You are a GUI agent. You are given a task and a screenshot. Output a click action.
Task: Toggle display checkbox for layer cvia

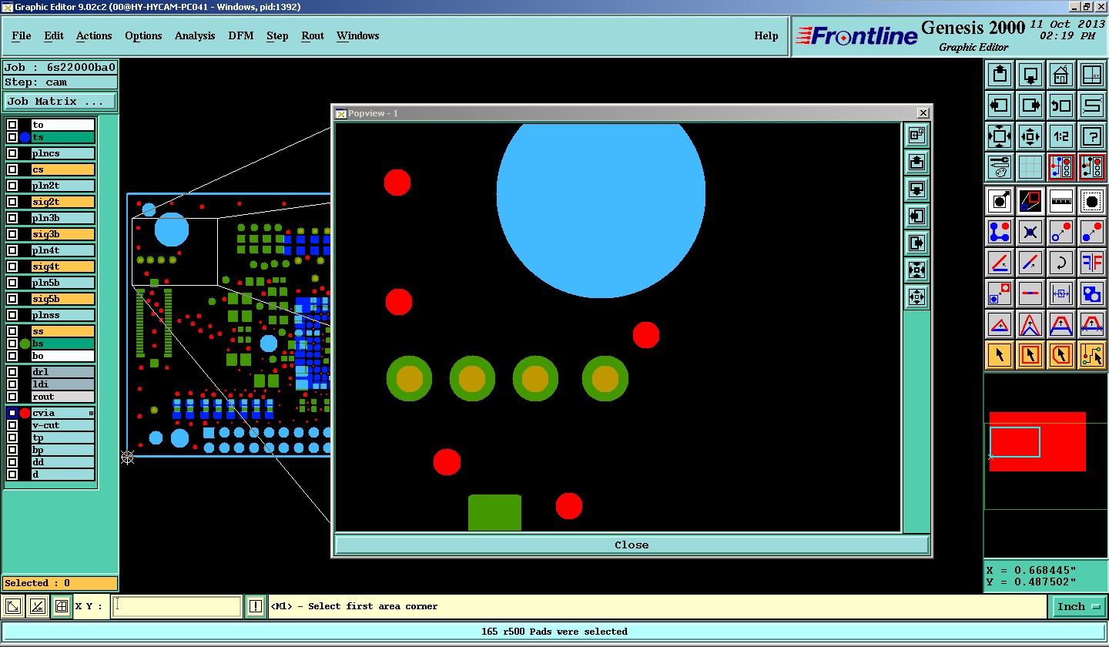[x=12, y=413]
